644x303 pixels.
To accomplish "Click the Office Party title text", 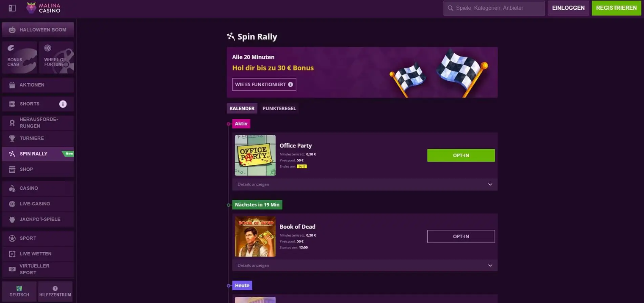I will 296,146.
